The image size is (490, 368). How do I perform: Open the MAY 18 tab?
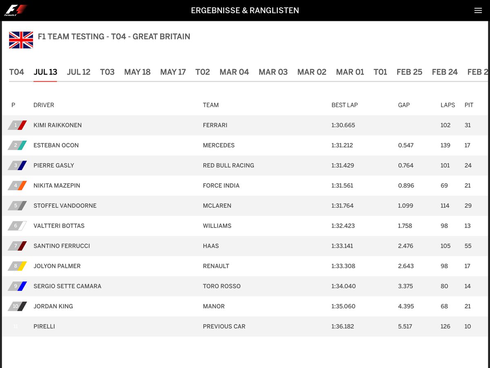pos(137,72)
